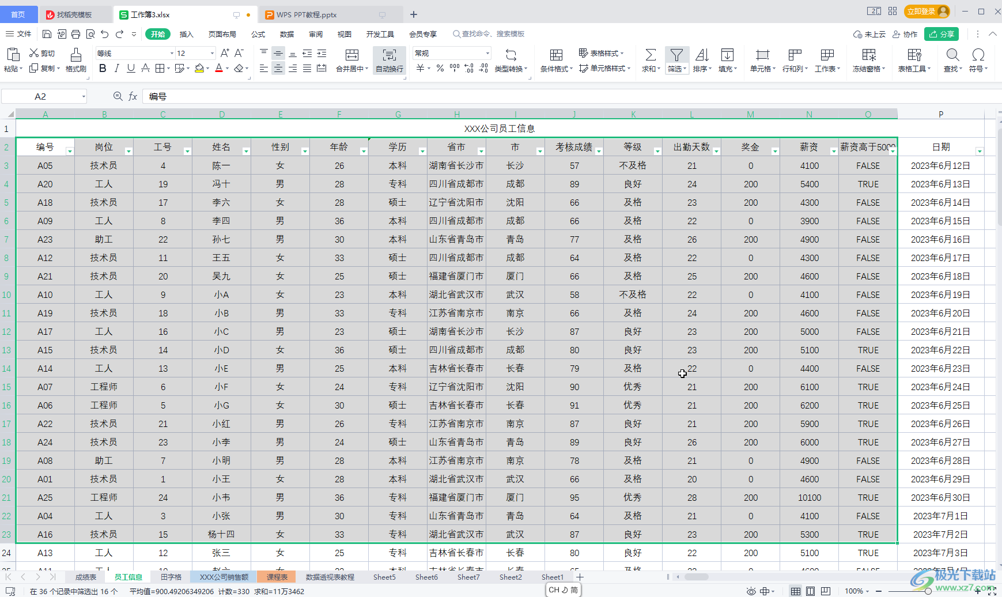Increase font size with A+ icon
Screen dimensions: 1002x597
click(x=225, y=53)
